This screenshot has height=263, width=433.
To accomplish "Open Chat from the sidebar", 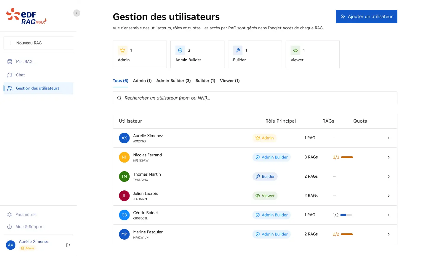I will click(x=38, y=75).
